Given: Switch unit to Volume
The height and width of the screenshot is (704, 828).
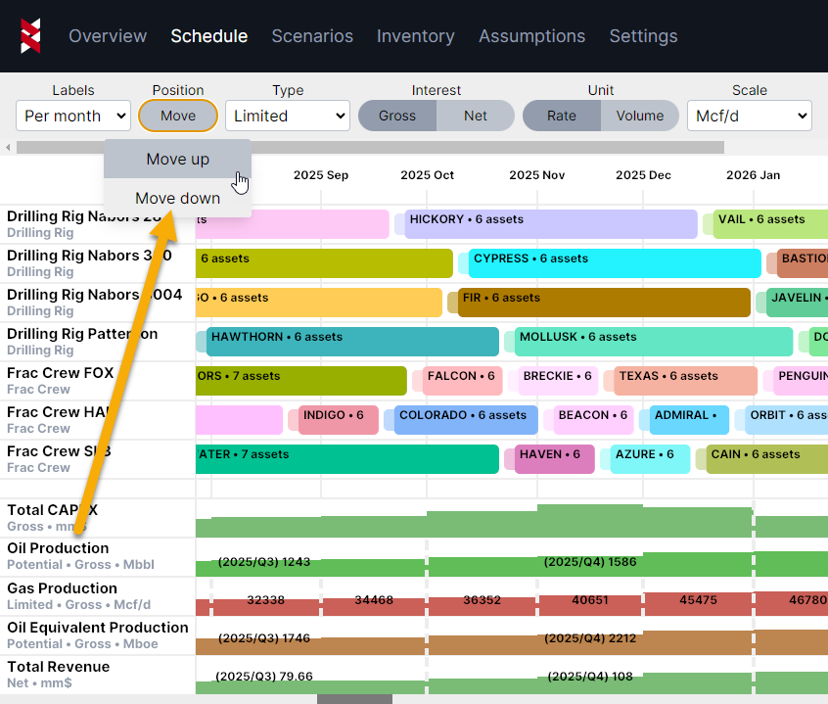Looking at the screenshot, I should coord(640,116).
